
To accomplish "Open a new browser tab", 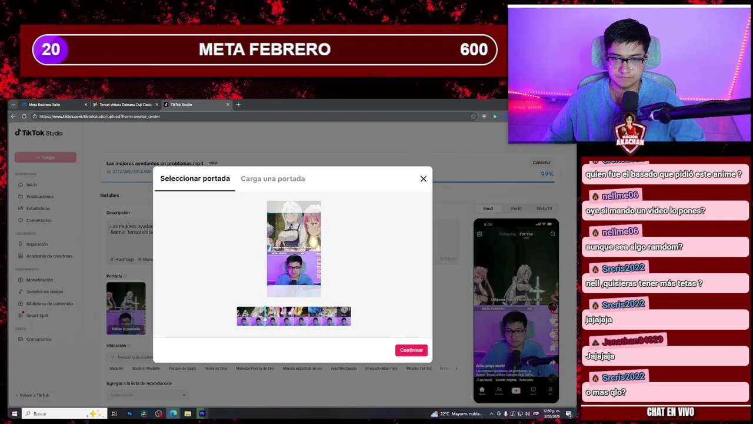I will pos(238,105).
